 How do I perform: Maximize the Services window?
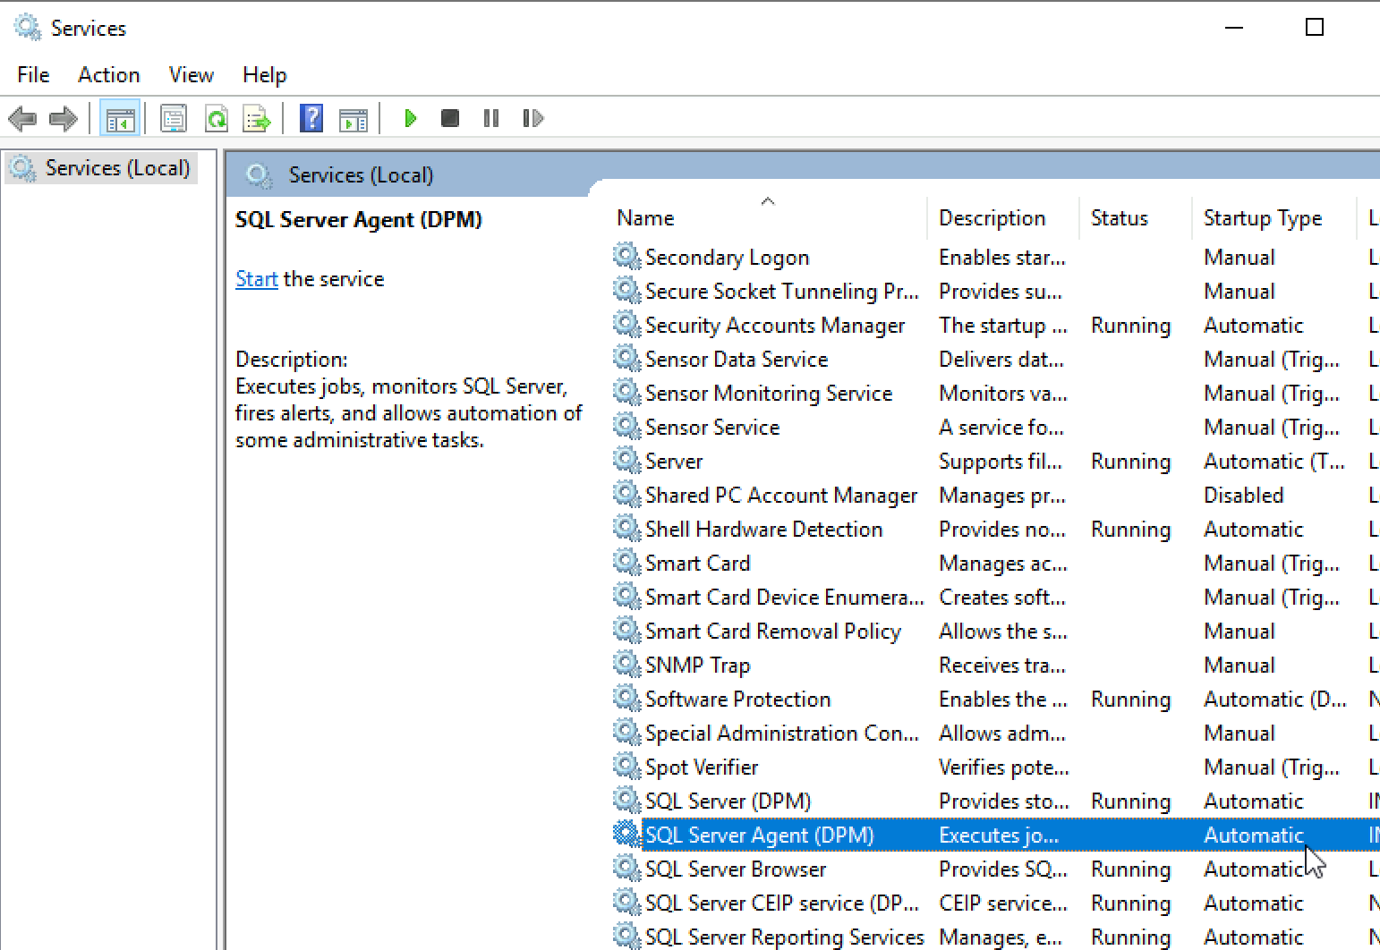pyautogui.click(x=1315, y=28)
